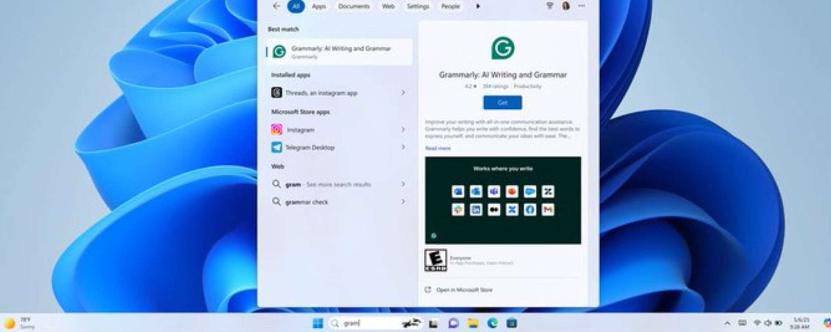Open Task View from the taskbar

(x=433, y=323)
